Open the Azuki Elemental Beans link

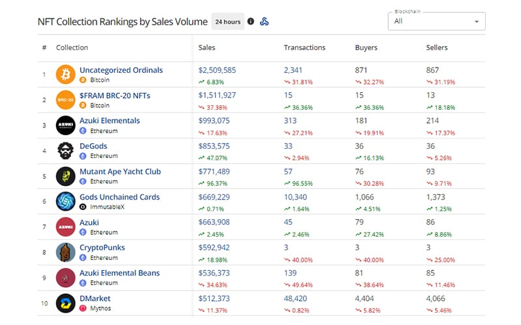pyautogui.click(x=120, y=273)
